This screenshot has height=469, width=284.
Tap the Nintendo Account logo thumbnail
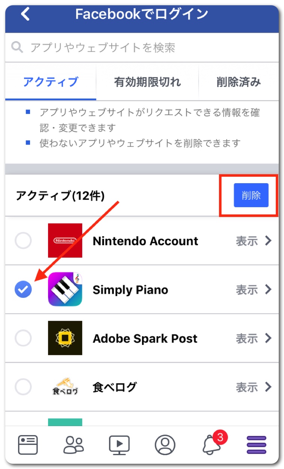coord(65,240)
